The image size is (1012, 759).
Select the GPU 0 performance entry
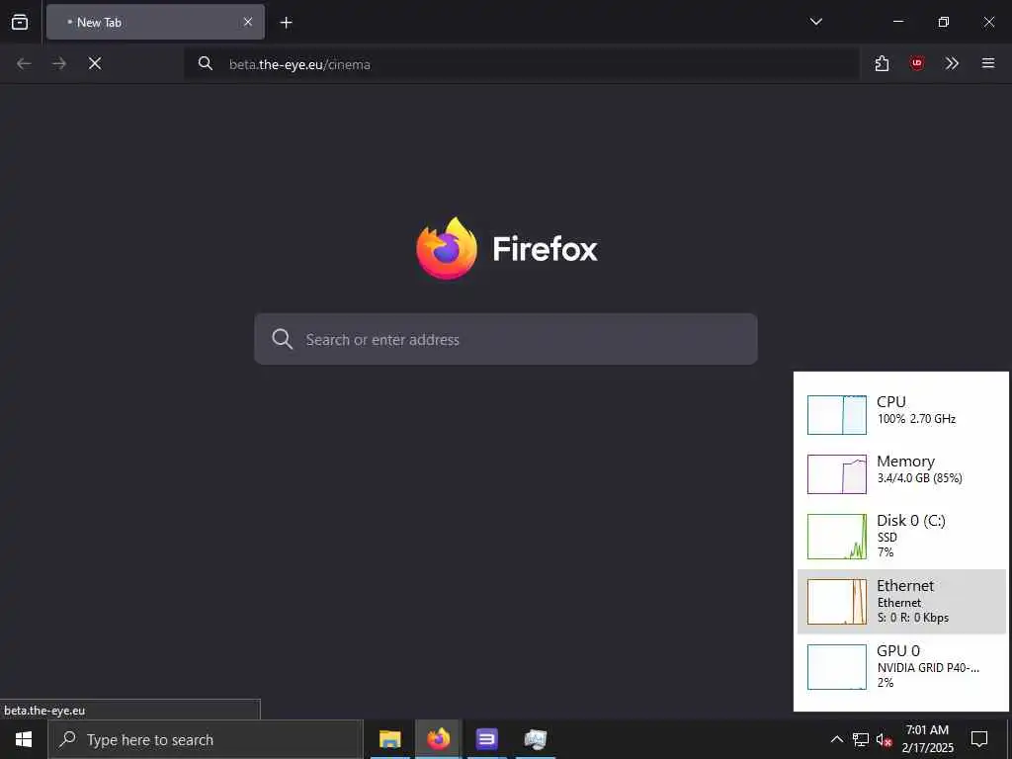[x=901, y=667]
